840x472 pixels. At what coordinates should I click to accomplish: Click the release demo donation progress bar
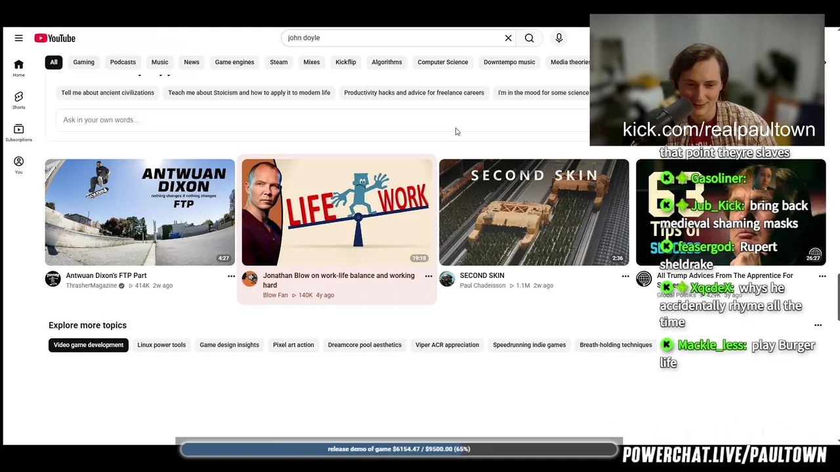[x=399, y=449]
